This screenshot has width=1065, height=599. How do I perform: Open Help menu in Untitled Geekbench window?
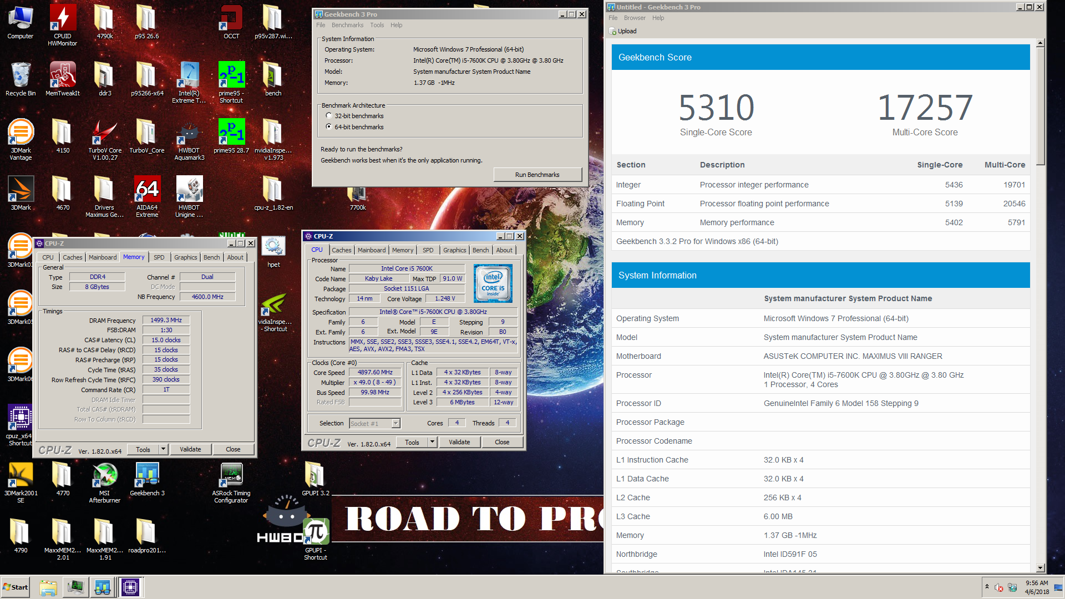(x=658, y=18)
